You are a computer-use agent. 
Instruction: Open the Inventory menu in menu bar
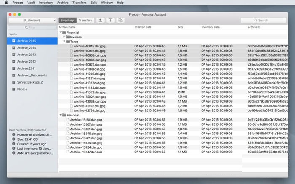(x=46, y=3)
